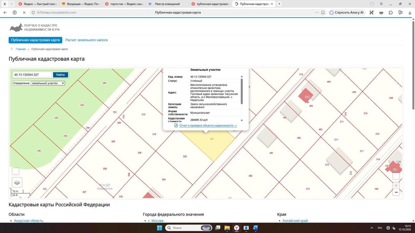This screenshot has height=233, width=415.
Task: Select parcel 482 on the map
Action: click(250, 176)
